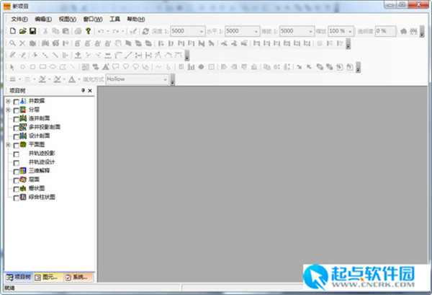Select the 三维解释 tree item label
Viewport: 432px width, 295px height.
click(39, 171)
